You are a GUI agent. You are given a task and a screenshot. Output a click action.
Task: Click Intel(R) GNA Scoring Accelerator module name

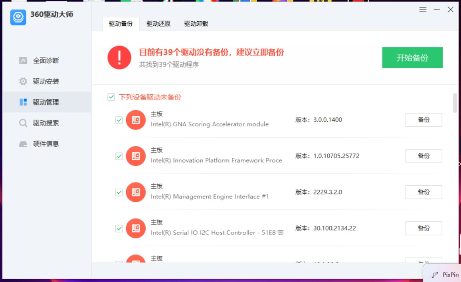click(209, 124)
